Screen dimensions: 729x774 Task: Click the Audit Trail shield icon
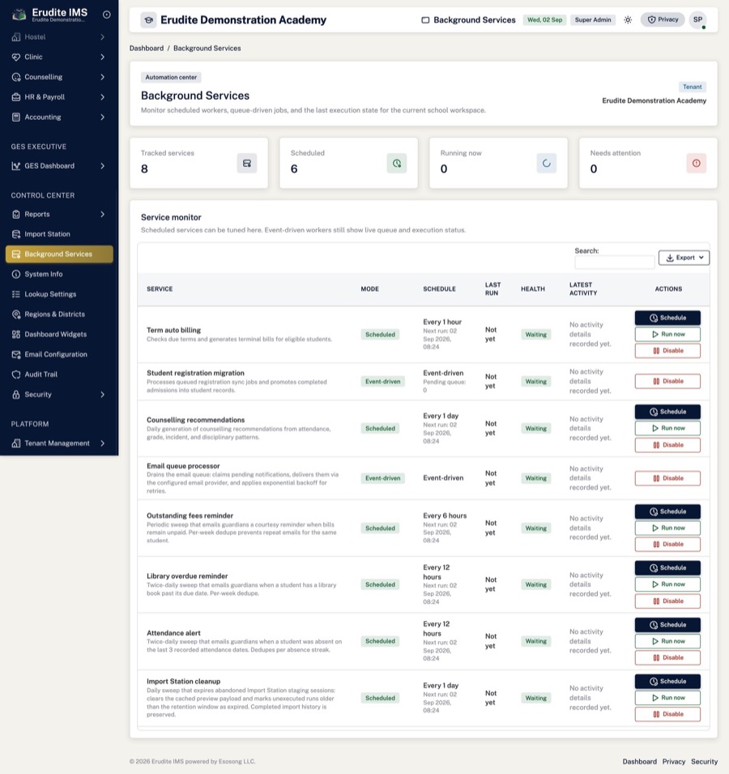[x=15, y=374]
